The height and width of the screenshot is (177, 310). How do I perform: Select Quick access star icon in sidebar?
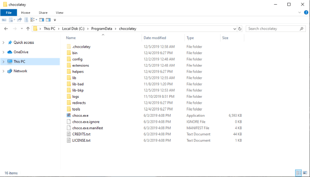10,42
